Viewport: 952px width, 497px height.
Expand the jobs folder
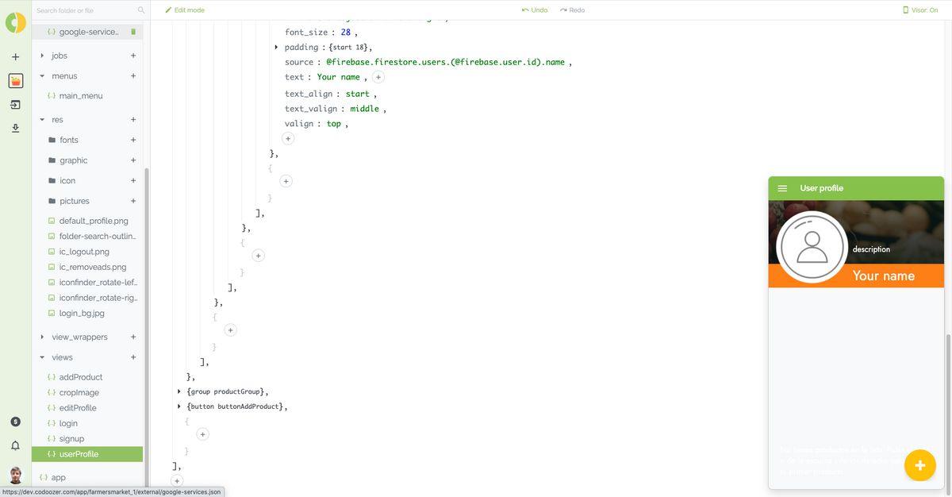tap(42, 56)
